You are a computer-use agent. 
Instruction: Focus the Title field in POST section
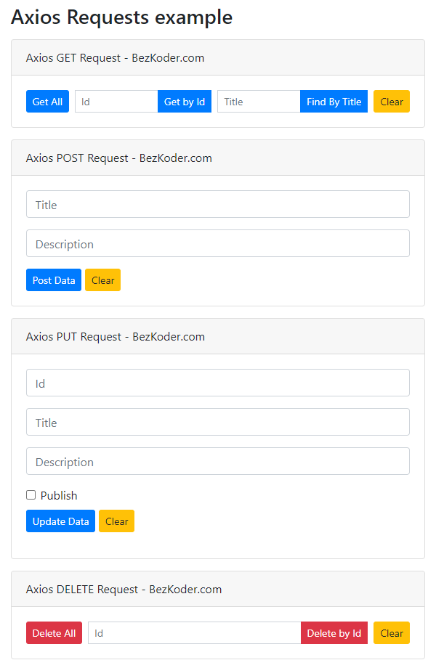218,204
